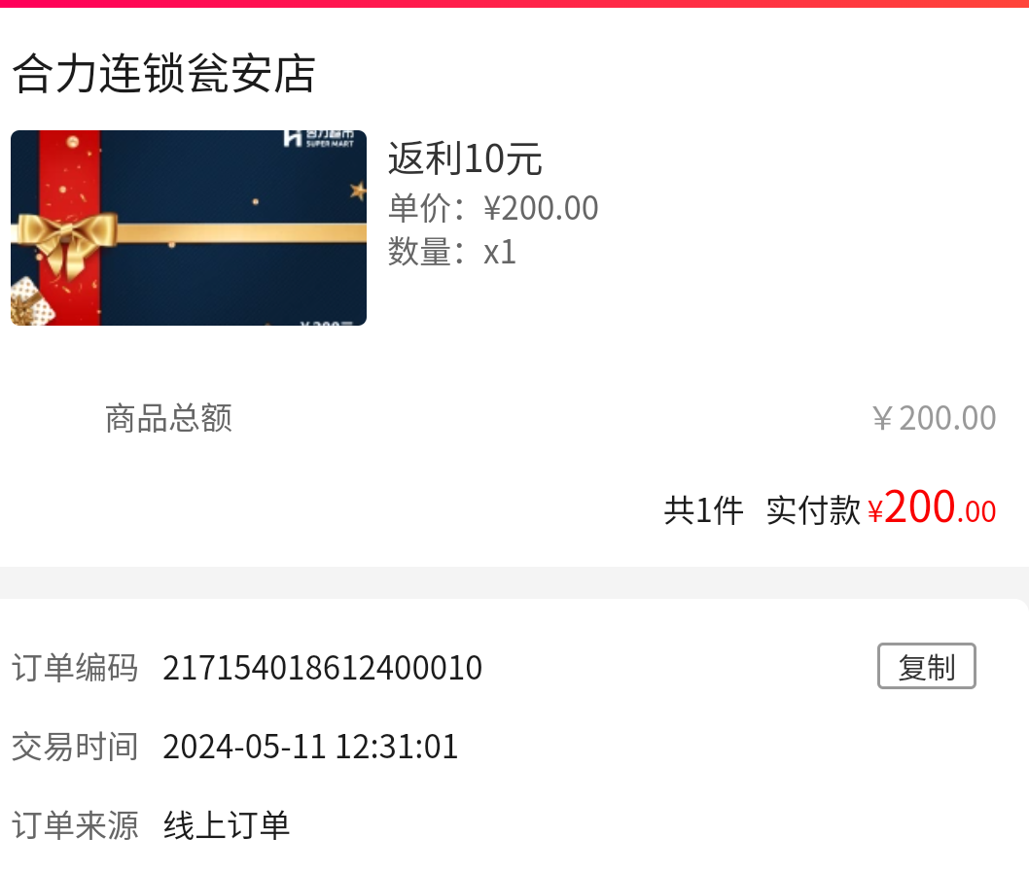
Task: Copy the order number with 复制 button
Action: click(926, 666)
